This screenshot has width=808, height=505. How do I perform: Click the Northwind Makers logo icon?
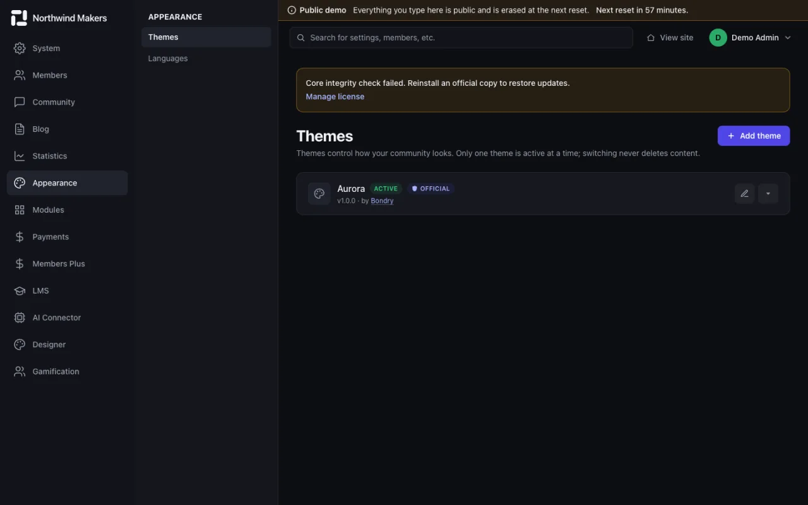19,18
